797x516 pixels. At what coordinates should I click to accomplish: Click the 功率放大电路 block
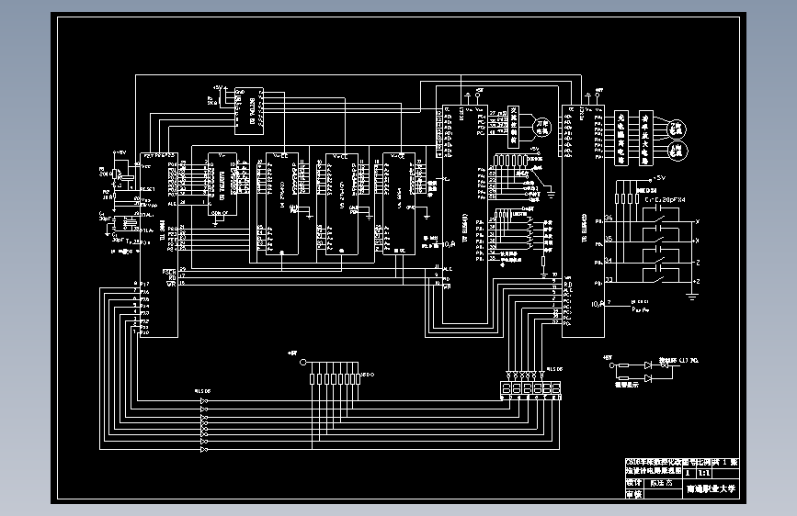click(x=645, y=138)
